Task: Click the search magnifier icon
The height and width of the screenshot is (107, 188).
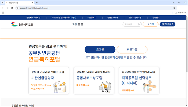Action: 139,24
